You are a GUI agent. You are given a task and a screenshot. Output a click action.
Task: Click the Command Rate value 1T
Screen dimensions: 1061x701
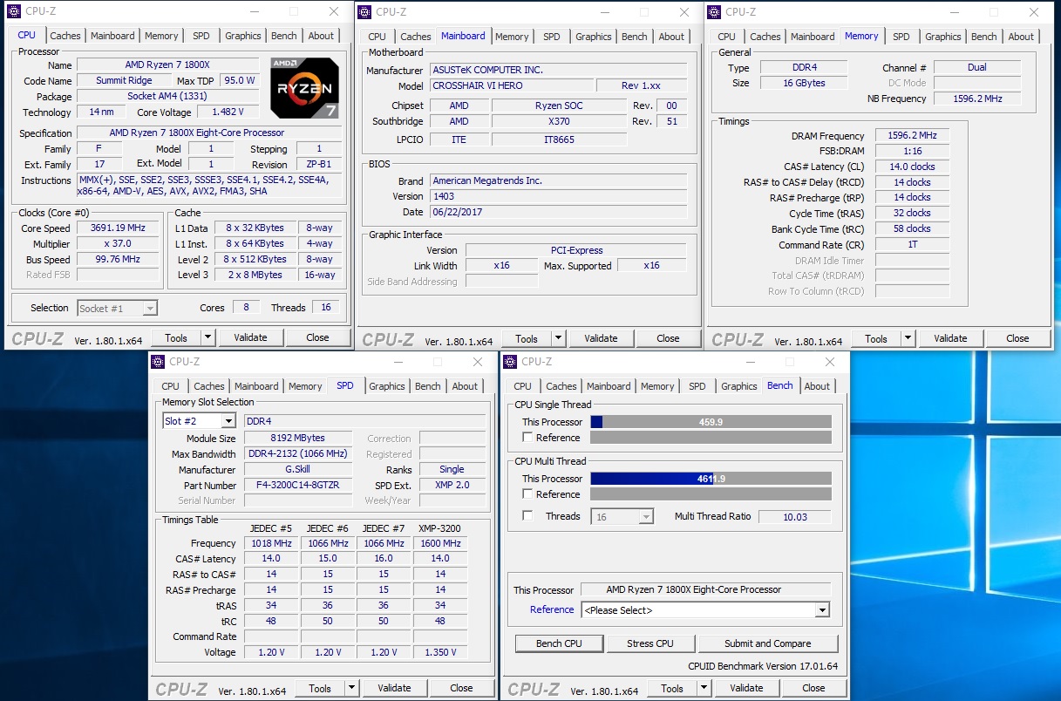[x=912, y=245]
